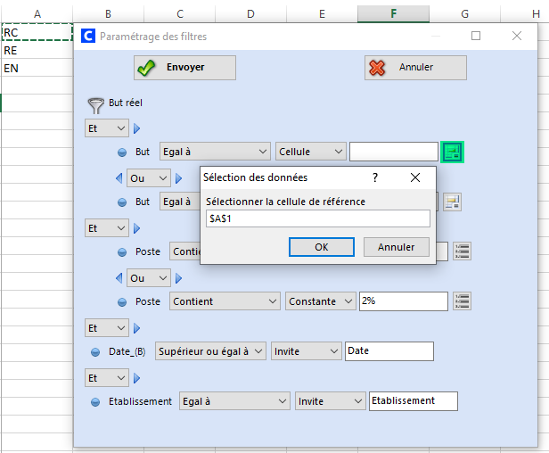
Task: Click the funnel icon next to But réel
Action: 95,104
